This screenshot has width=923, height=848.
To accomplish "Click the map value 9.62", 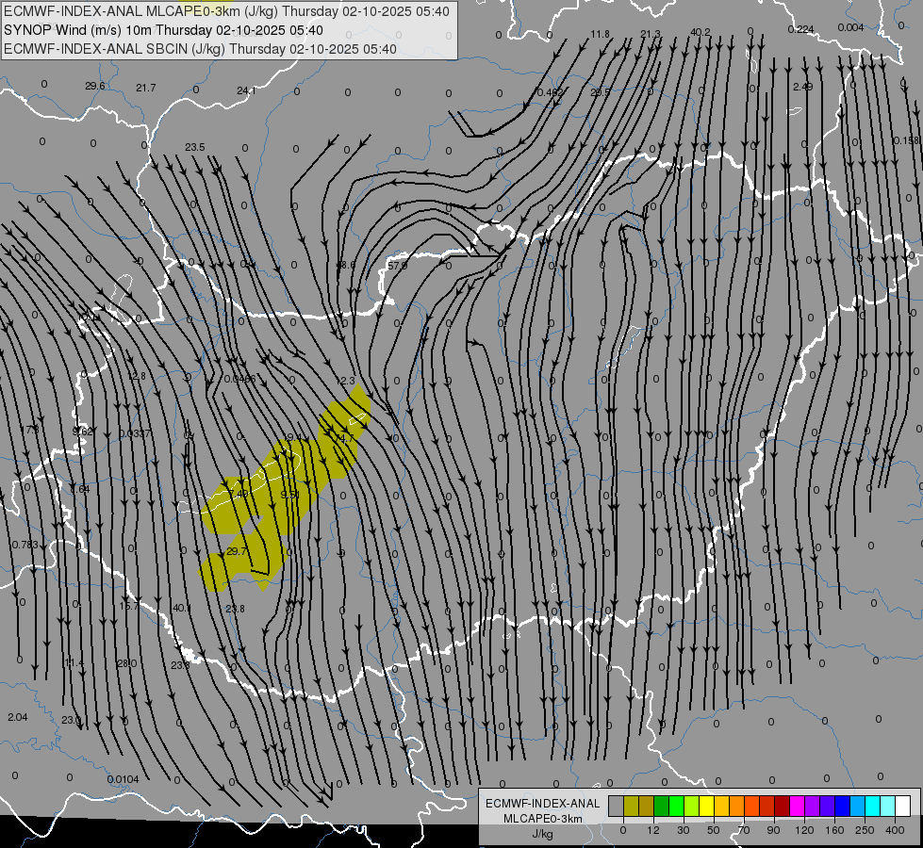I will click(x=82, y=432).
